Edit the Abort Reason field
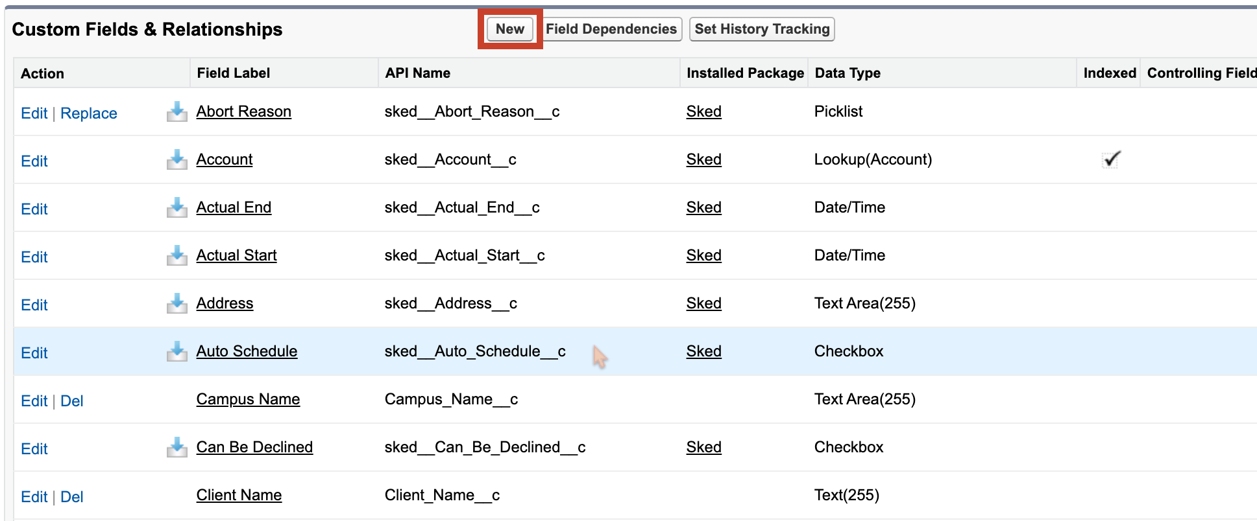 click(x=34, y=113)
